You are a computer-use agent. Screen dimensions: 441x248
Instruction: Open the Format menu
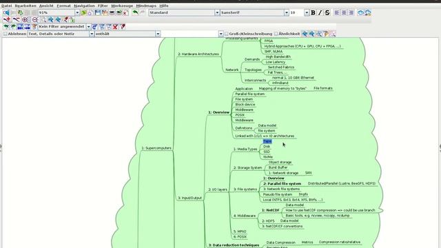(x=63, y=6)
